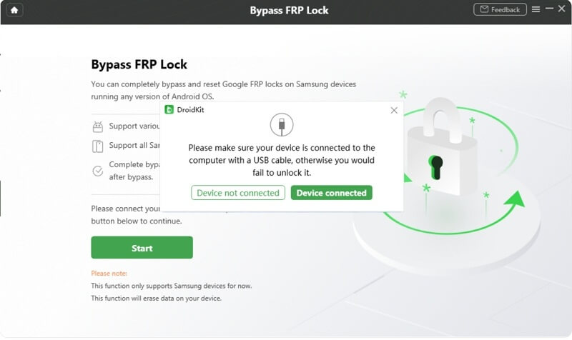572x340 pixels.
Task: Choose Device not connected
Action: [238, 193]
